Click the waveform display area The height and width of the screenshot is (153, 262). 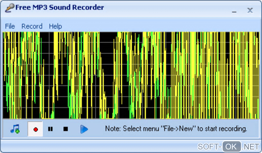[x=131, y=75]
